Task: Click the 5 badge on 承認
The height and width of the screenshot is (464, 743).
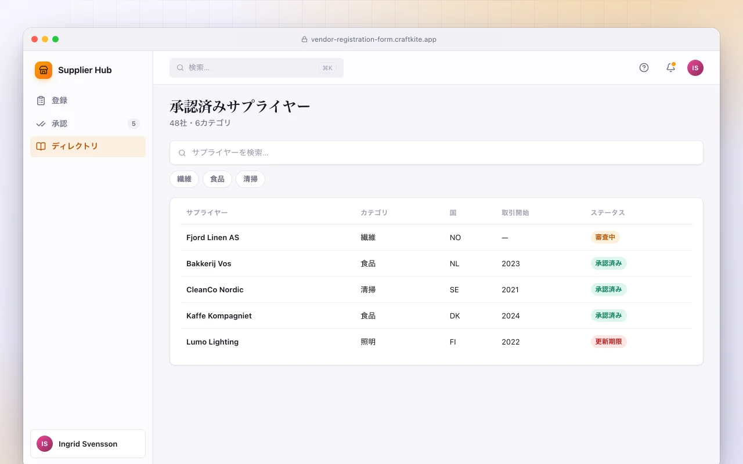Action: 134,124
